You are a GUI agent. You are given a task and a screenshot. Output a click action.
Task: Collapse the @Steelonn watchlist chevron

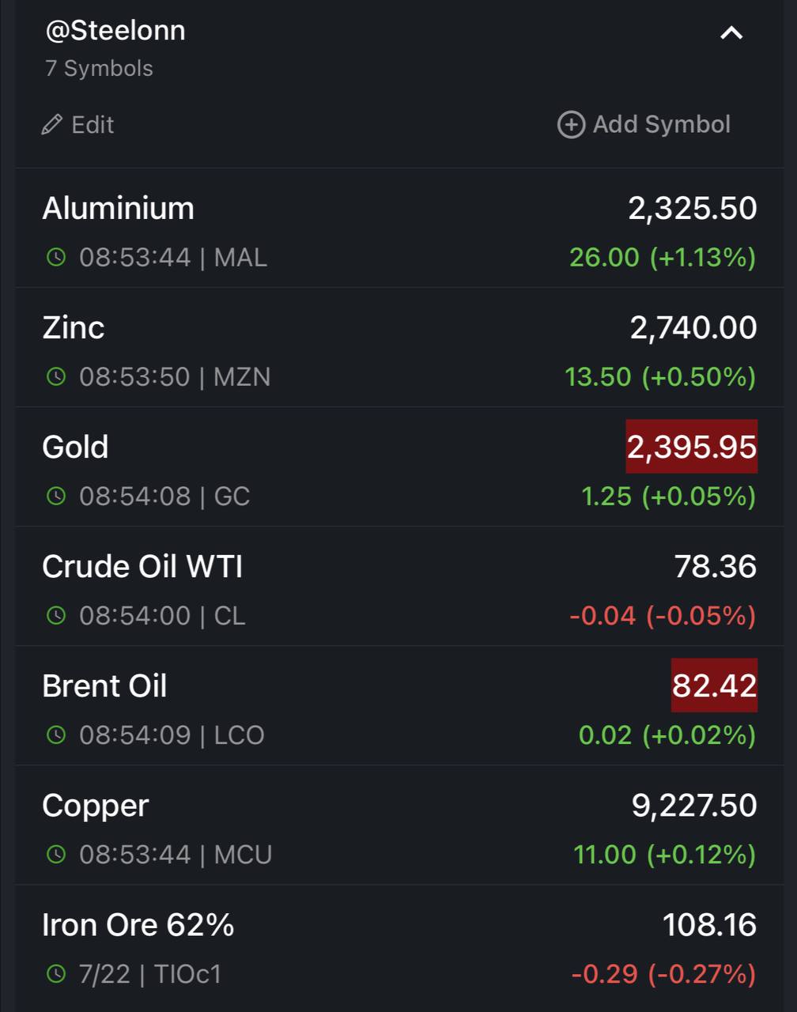point(731,33)
